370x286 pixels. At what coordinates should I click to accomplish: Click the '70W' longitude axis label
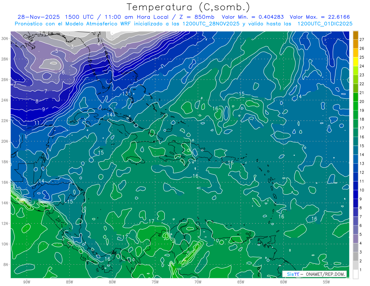(x=198, y=282)
